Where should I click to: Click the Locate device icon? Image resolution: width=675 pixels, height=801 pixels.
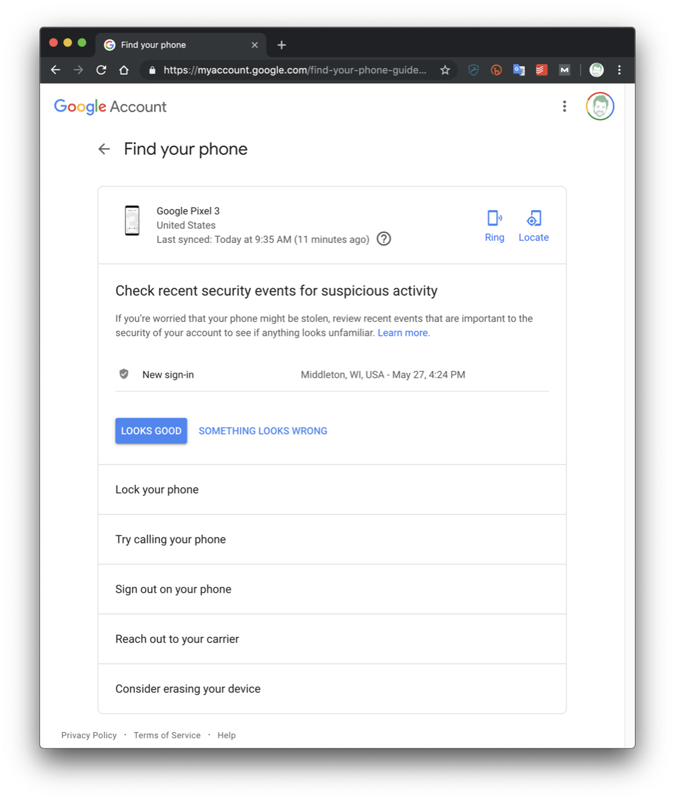[x=534, y=218]
